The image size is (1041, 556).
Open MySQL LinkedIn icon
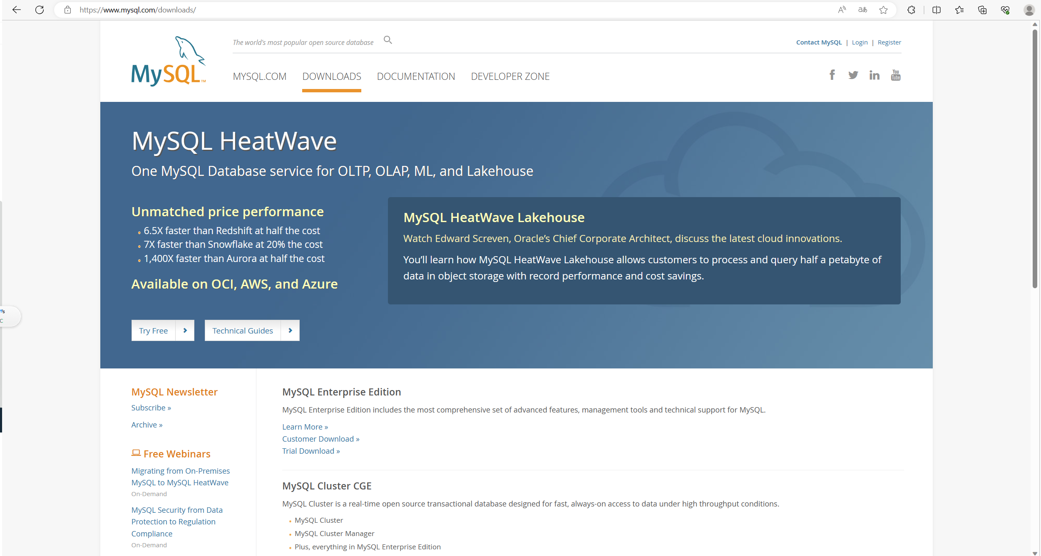(875, 75)
